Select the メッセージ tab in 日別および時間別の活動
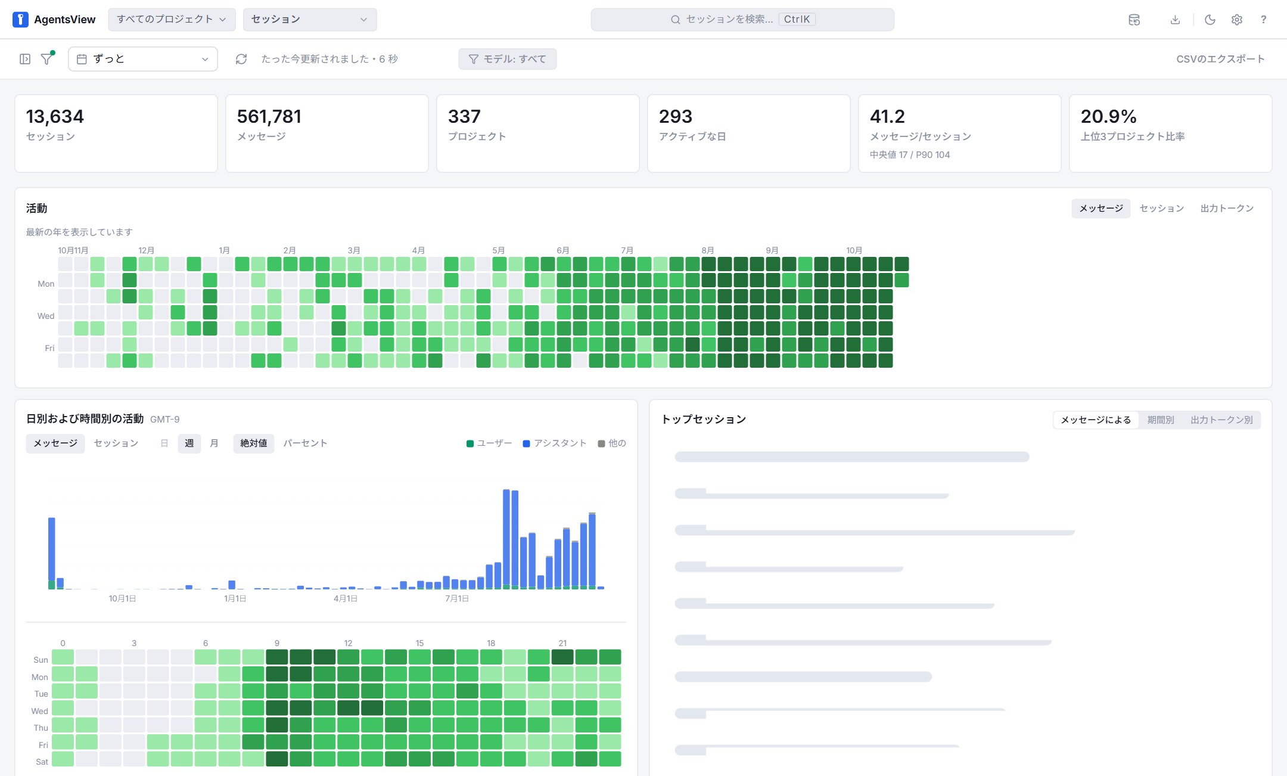 (x=55, y=443)
